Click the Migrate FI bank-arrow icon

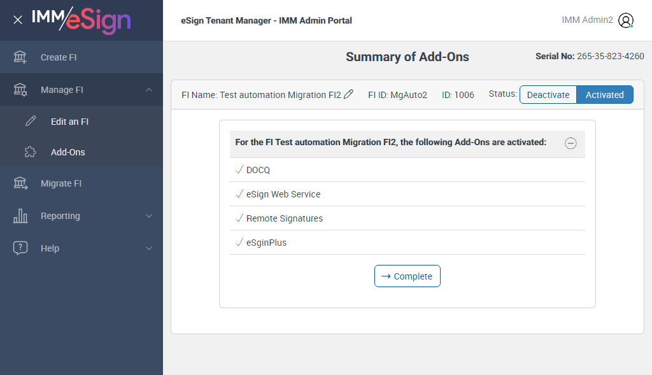pyautogui.click(x=20, y=183)
